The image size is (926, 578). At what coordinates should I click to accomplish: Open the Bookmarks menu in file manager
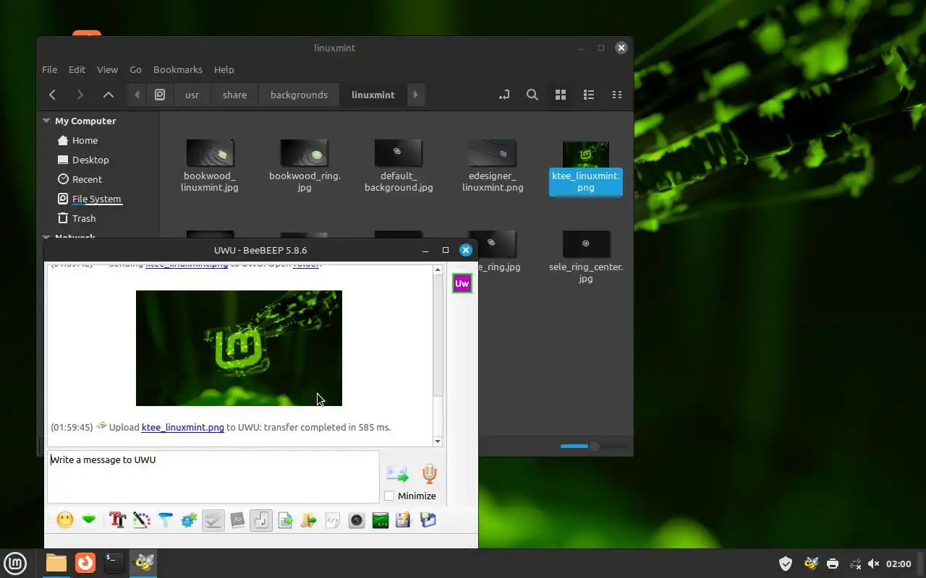[177, 69]
